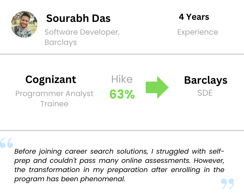Click the divider line below profile header
This screenshot has width=244, height=195.
122,54
